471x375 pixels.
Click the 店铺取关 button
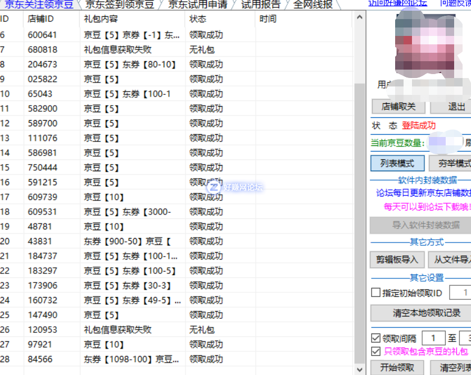point(398,106)
